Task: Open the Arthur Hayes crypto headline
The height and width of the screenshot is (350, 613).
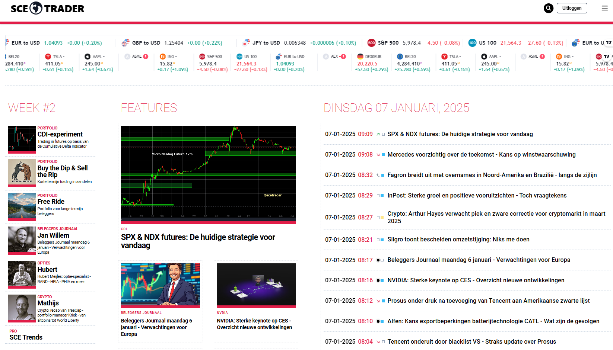Action: click(496, 218)
